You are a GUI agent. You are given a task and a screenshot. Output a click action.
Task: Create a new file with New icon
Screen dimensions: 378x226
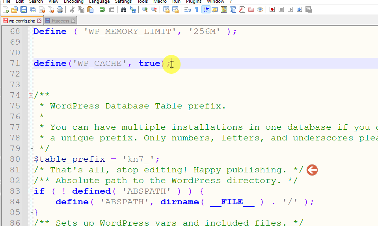point(6,9)
